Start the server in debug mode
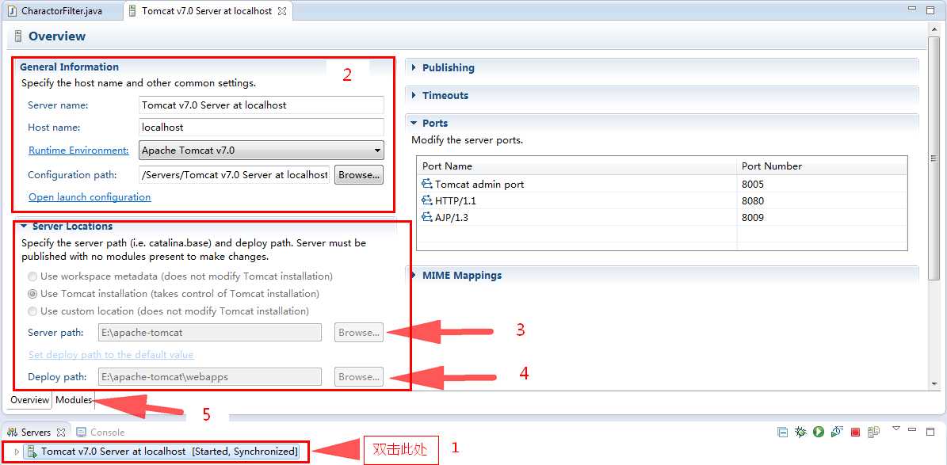This screenshot has height=465, width=947. [x=800, y=432]
